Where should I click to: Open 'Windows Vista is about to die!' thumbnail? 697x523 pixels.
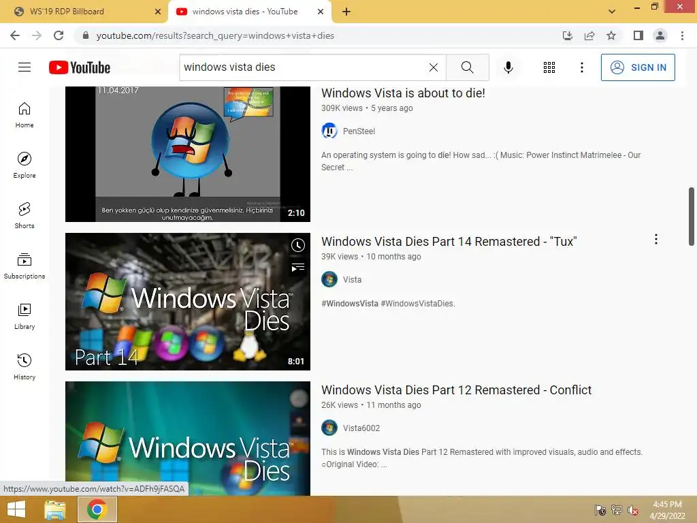[x=188, y=154]
